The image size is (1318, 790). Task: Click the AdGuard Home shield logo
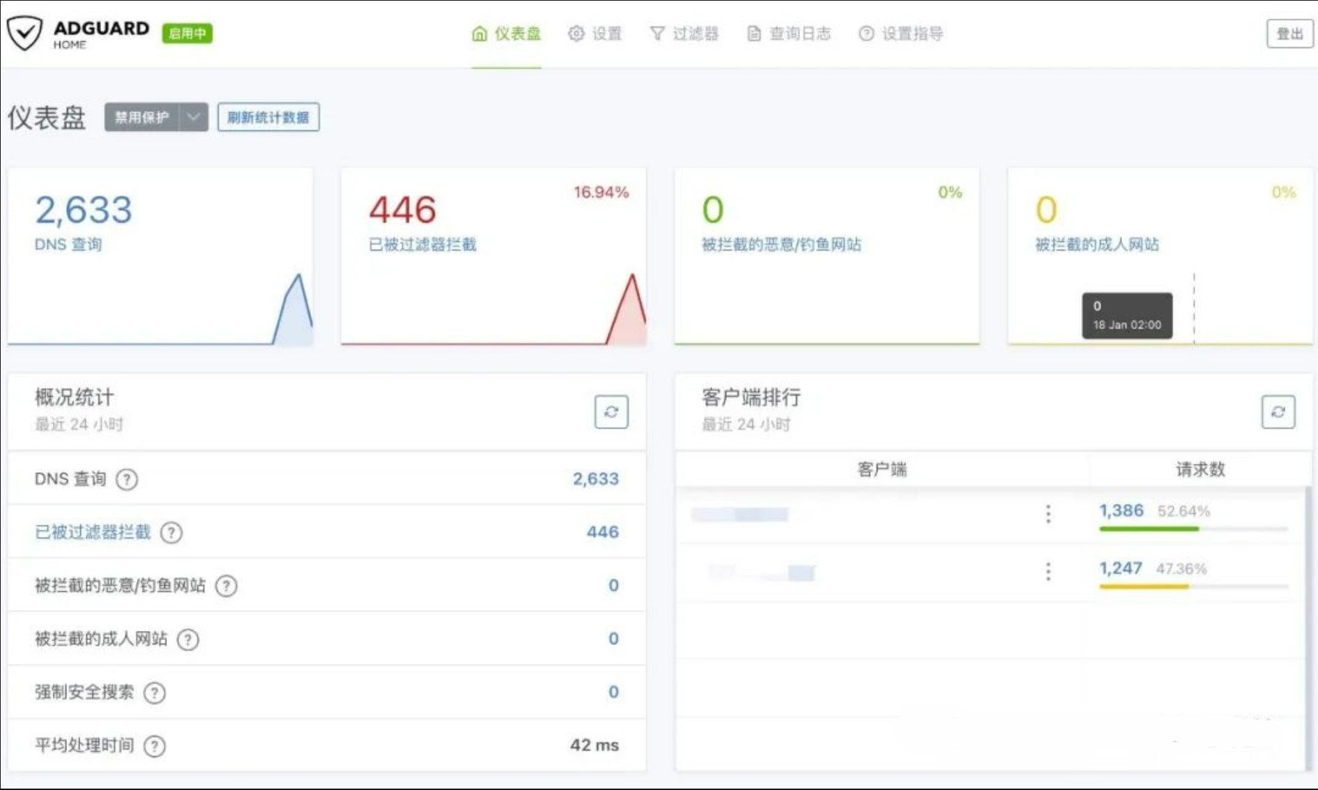click(x=25, y=33)
